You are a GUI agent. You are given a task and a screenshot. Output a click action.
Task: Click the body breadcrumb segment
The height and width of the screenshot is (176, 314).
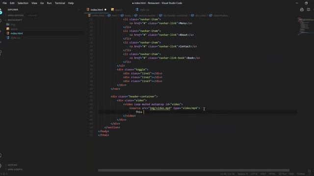click(x=128, y=15)
